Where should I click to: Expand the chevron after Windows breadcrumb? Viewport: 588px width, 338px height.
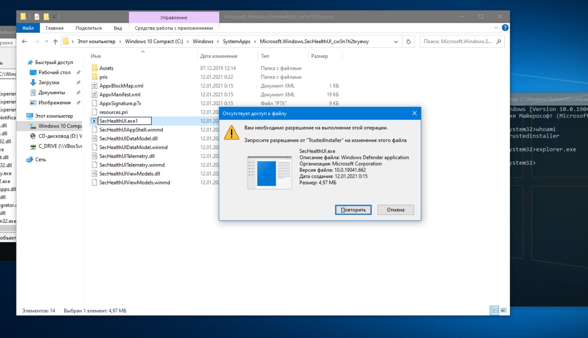(x=218, y=41)
